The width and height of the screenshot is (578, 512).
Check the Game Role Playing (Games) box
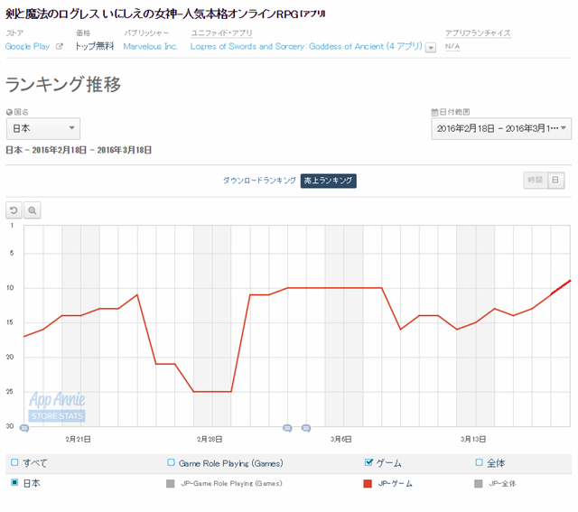coord(171,462)
